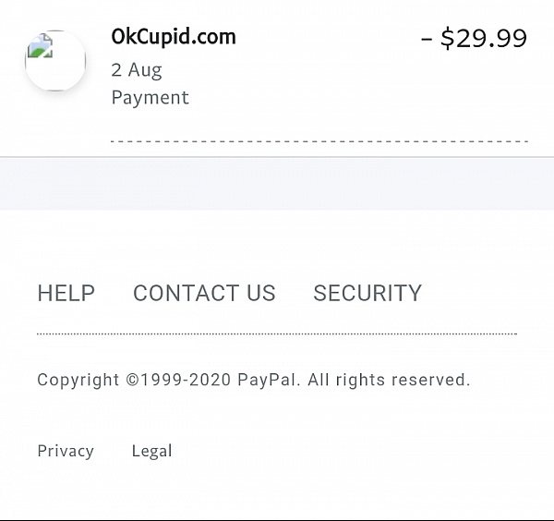Open the CONTACT US footer link
Viewport: 554px width, 521px height.
click(204, 293)
